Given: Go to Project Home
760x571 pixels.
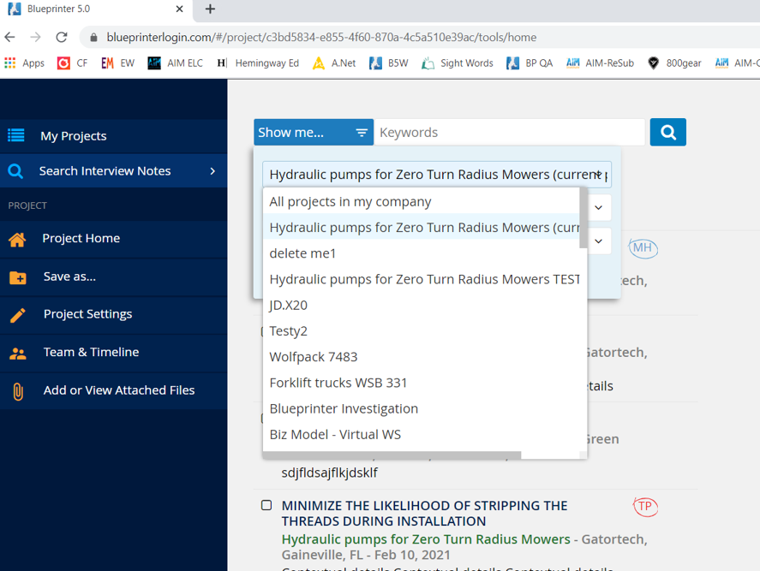Looking at the screenshot, I should click(x=113, y=239).
